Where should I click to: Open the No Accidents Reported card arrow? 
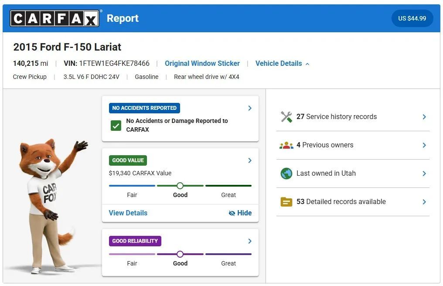click(250, 108)
